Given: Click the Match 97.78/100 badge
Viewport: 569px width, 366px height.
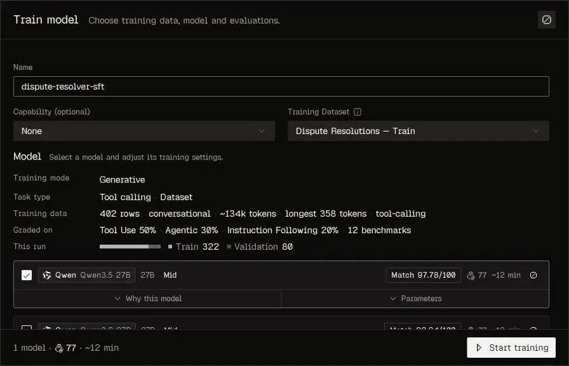Looking at the screenshot, I should click(x=423, y=275).
